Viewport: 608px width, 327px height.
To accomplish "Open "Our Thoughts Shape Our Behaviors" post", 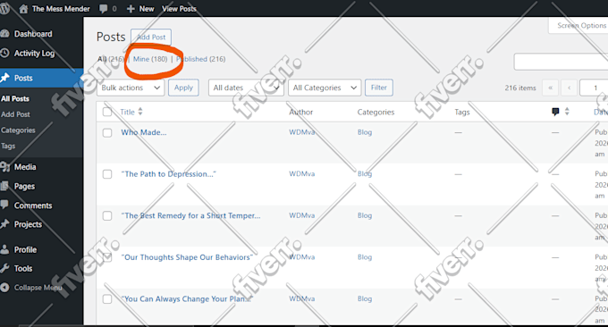I will point(187,257).
